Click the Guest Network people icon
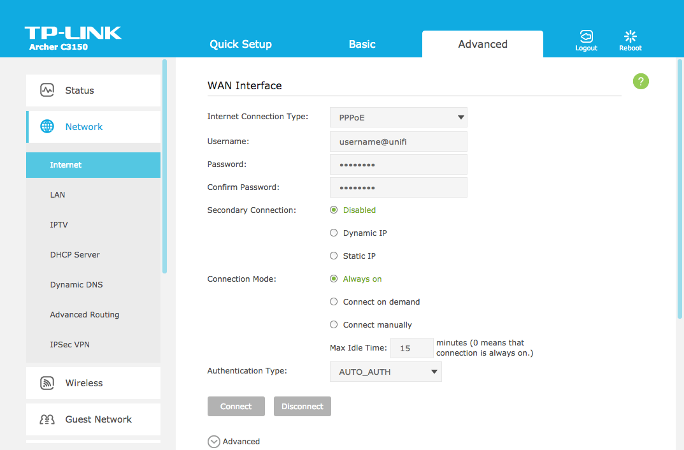684x450 pixels. [x=47, y=419]
